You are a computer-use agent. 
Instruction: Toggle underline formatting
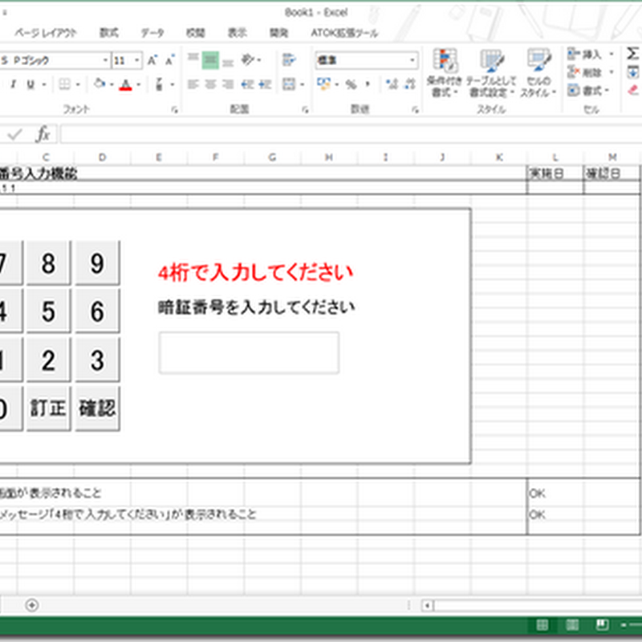(x=30, y=84)
